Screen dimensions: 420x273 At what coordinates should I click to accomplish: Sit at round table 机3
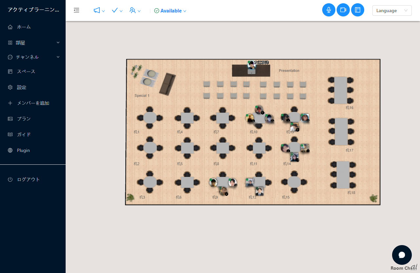click(x=150, y=182)
